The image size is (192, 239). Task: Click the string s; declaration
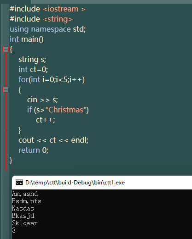(x=32, y=59)
